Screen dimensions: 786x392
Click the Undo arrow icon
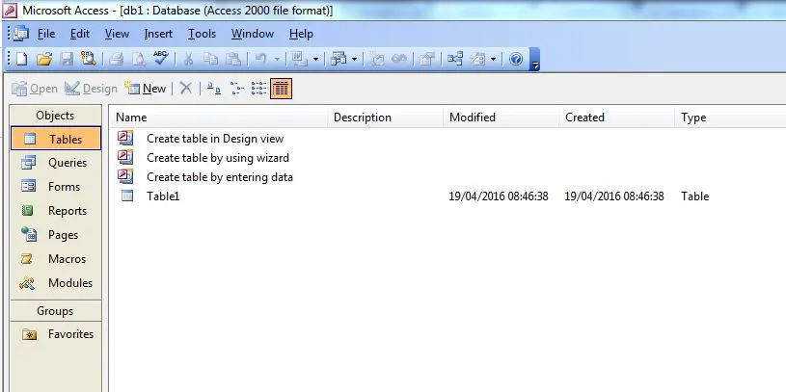[x=260, y=59]
